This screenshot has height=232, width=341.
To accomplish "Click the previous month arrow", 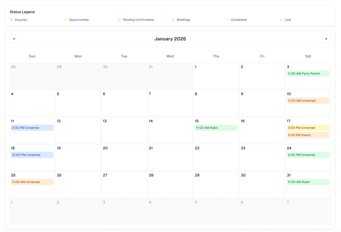I will click(x=14, y=39).
